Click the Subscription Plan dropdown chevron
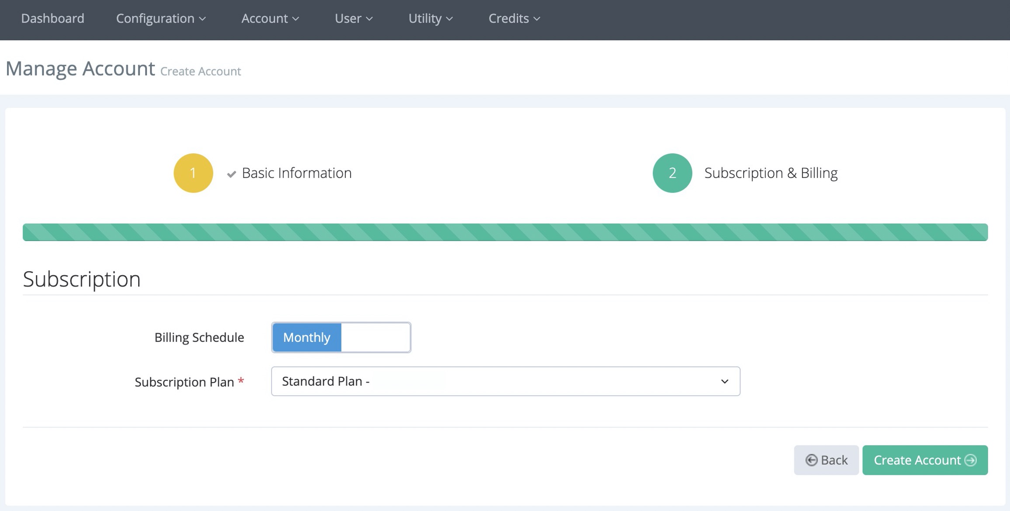This screenshot has height=511, width=1010. click(724, 381)
